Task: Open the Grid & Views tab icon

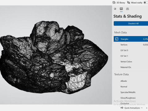Action: click(x=127, y=9)
